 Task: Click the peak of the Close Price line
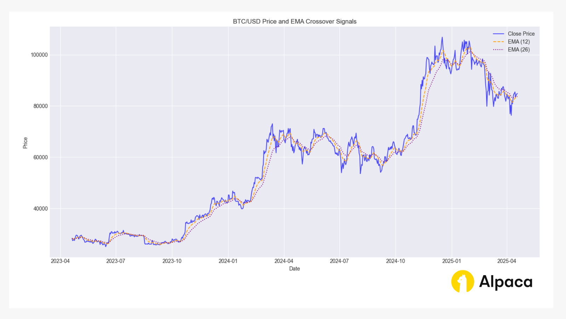click(x=442, y=37)
